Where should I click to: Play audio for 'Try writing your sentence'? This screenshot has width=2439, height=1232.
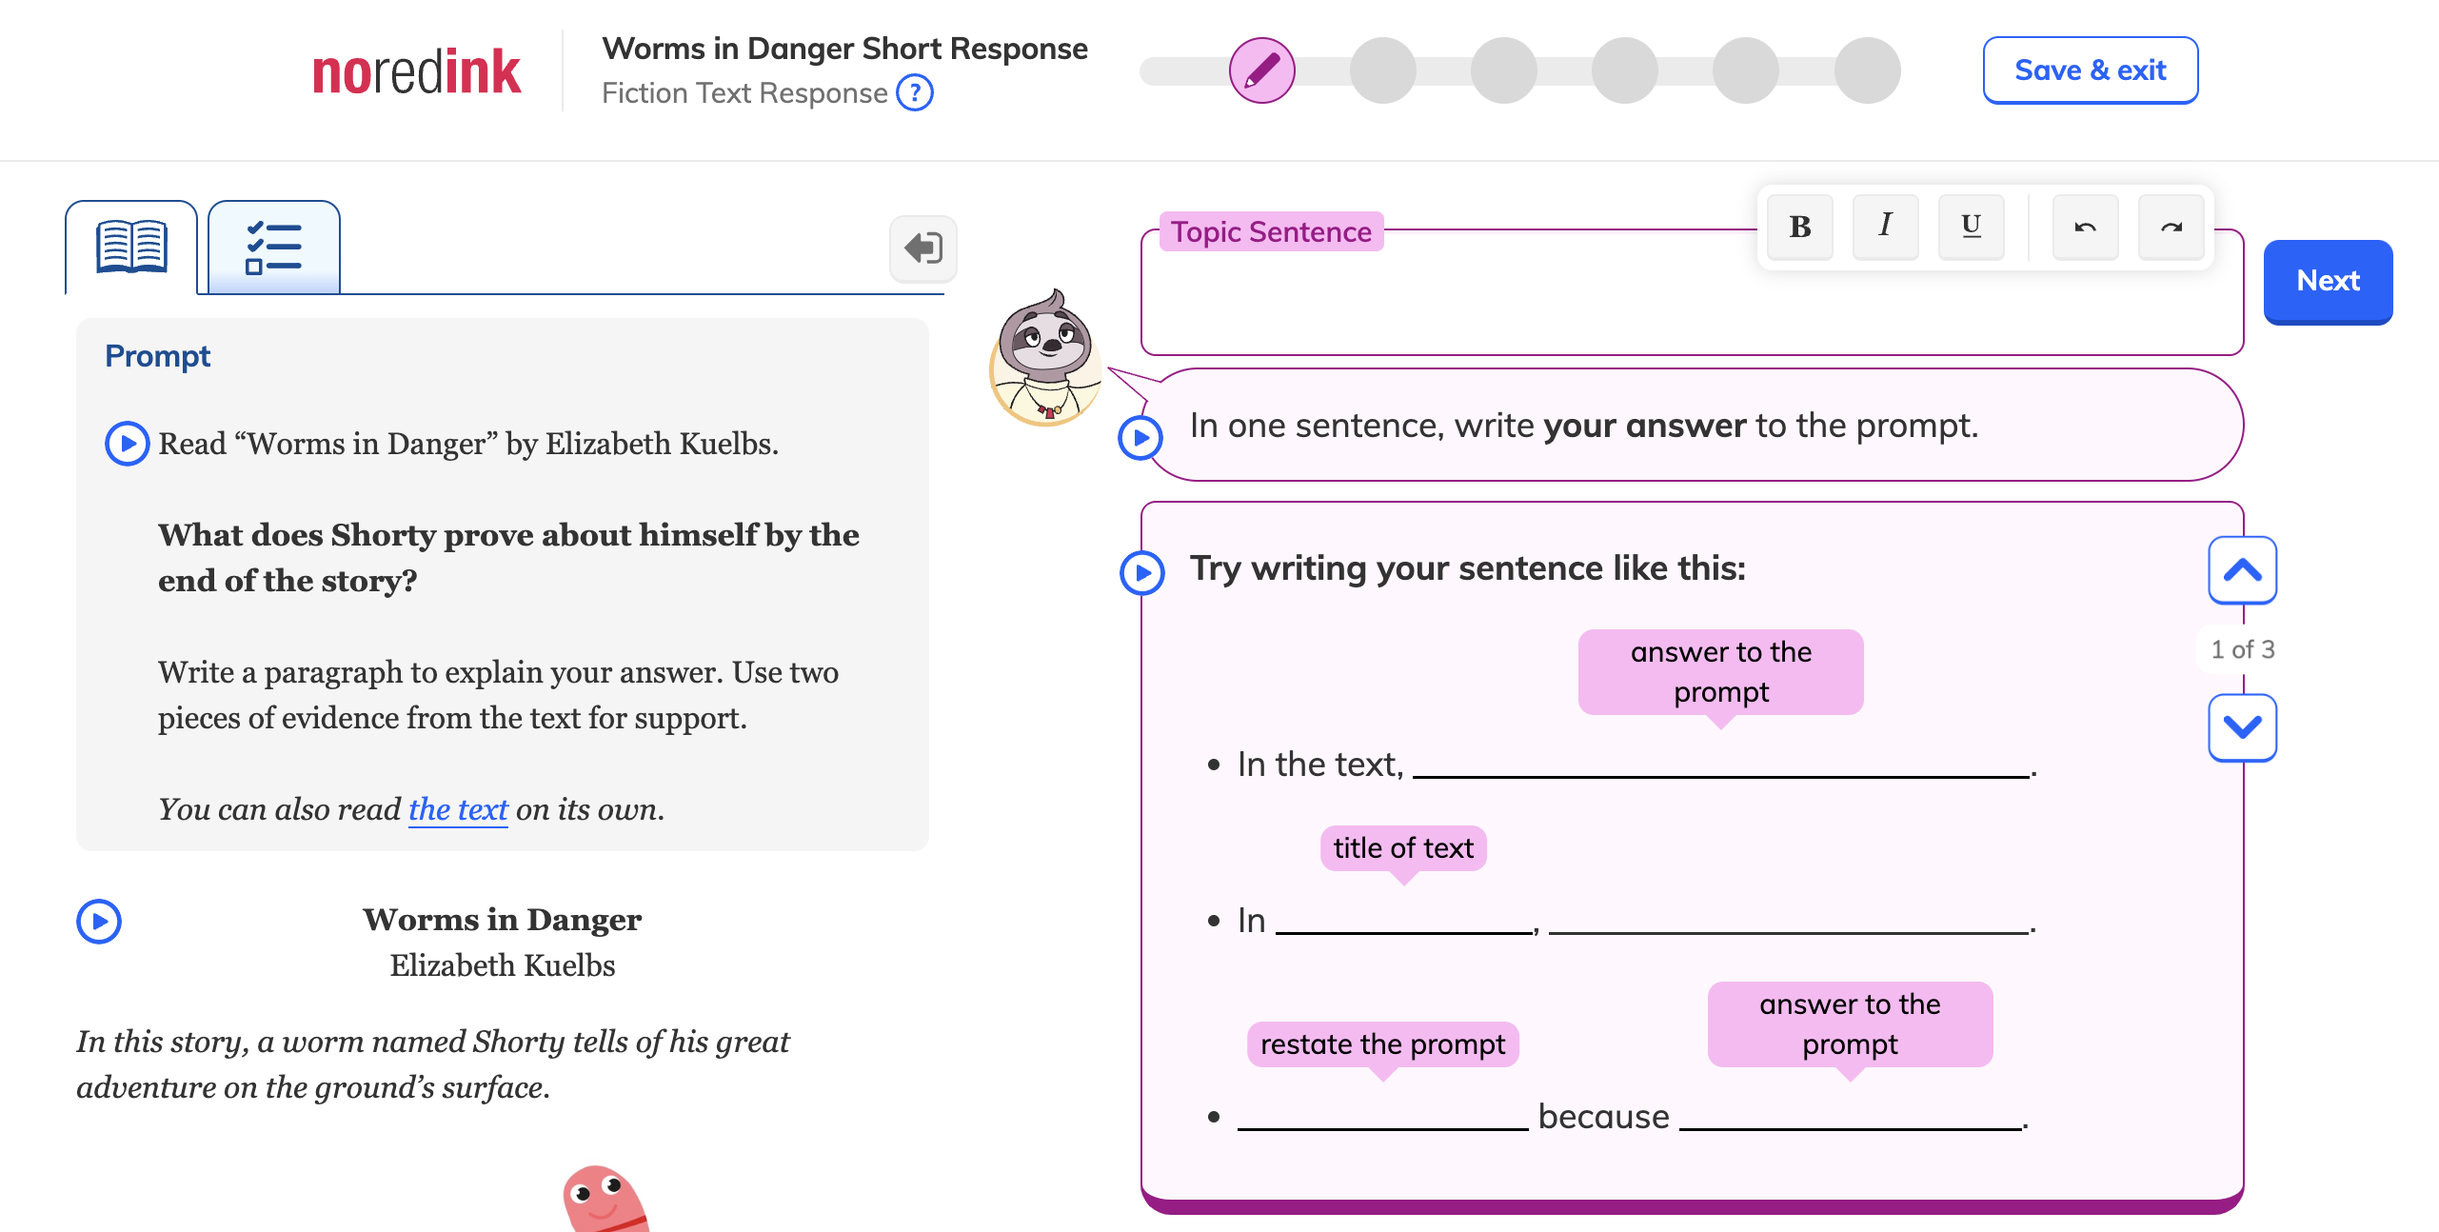(x=1142, y=573)
